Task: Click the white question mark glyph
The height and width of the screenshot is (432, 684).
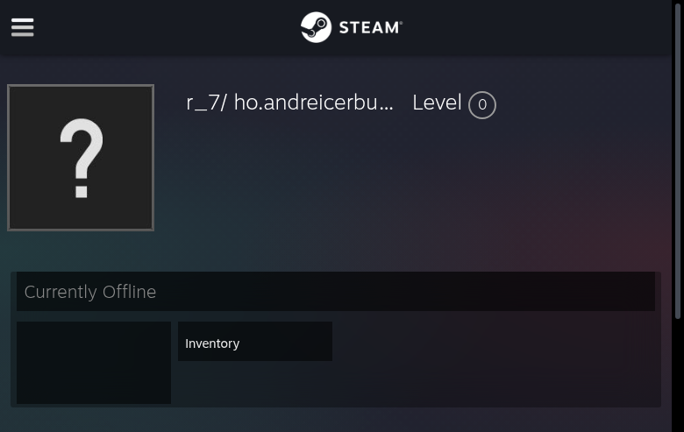Action: pyautogui.click(x=82, y=158)
